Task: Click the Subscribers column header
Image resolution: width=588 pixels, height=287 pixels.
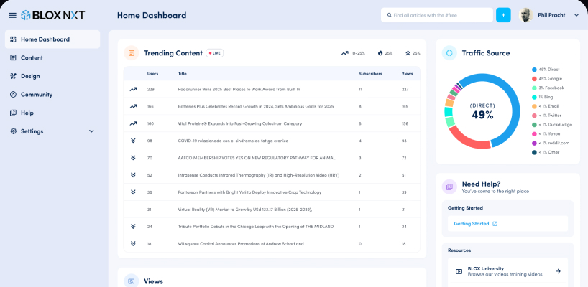Action: click(x=370, y=74)
